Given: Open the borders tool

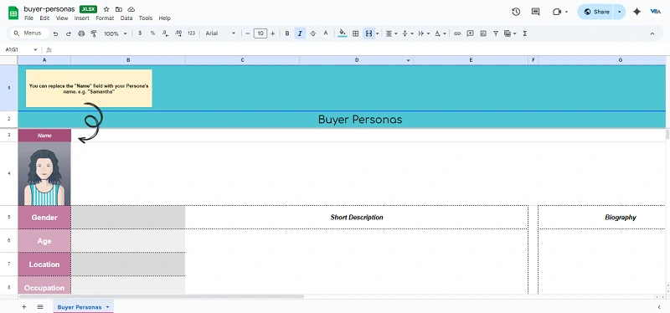Looking at the screenshot, I should point(355,33).
